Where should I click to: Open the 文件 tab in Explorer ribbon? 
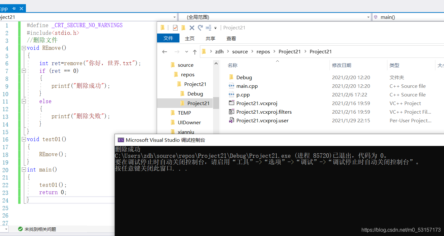168,38
